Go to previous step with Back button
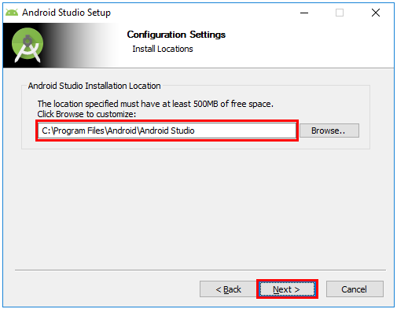397x309 pixels. click(228, 289)
